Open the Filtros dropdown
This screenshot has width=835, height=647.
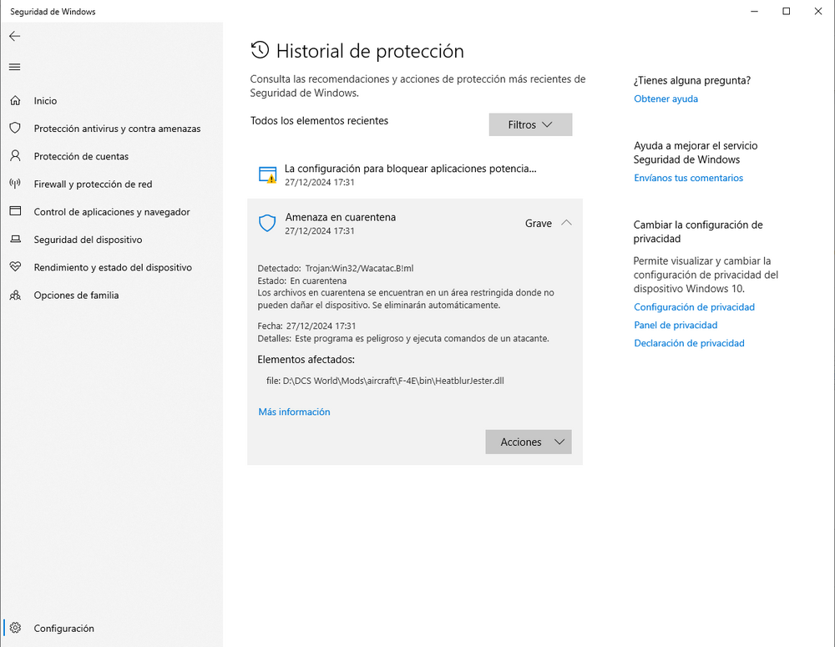[530, 124]
